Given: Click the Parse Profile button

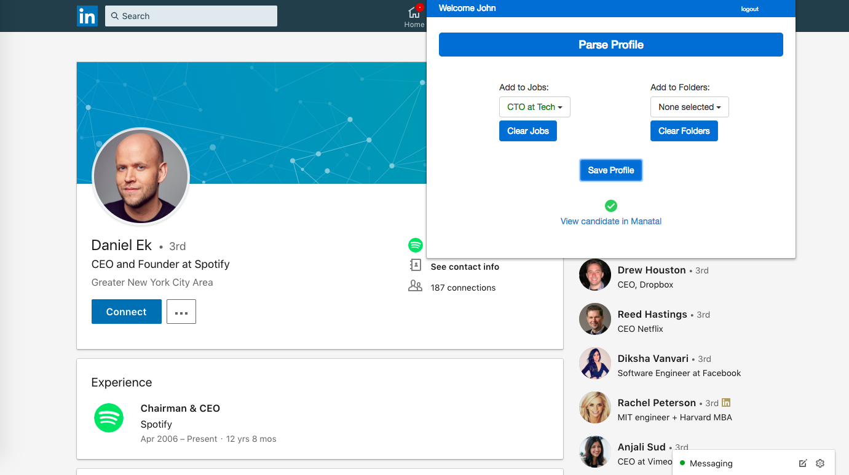Looking at the screenshot, I should click(x=610, y=45).
